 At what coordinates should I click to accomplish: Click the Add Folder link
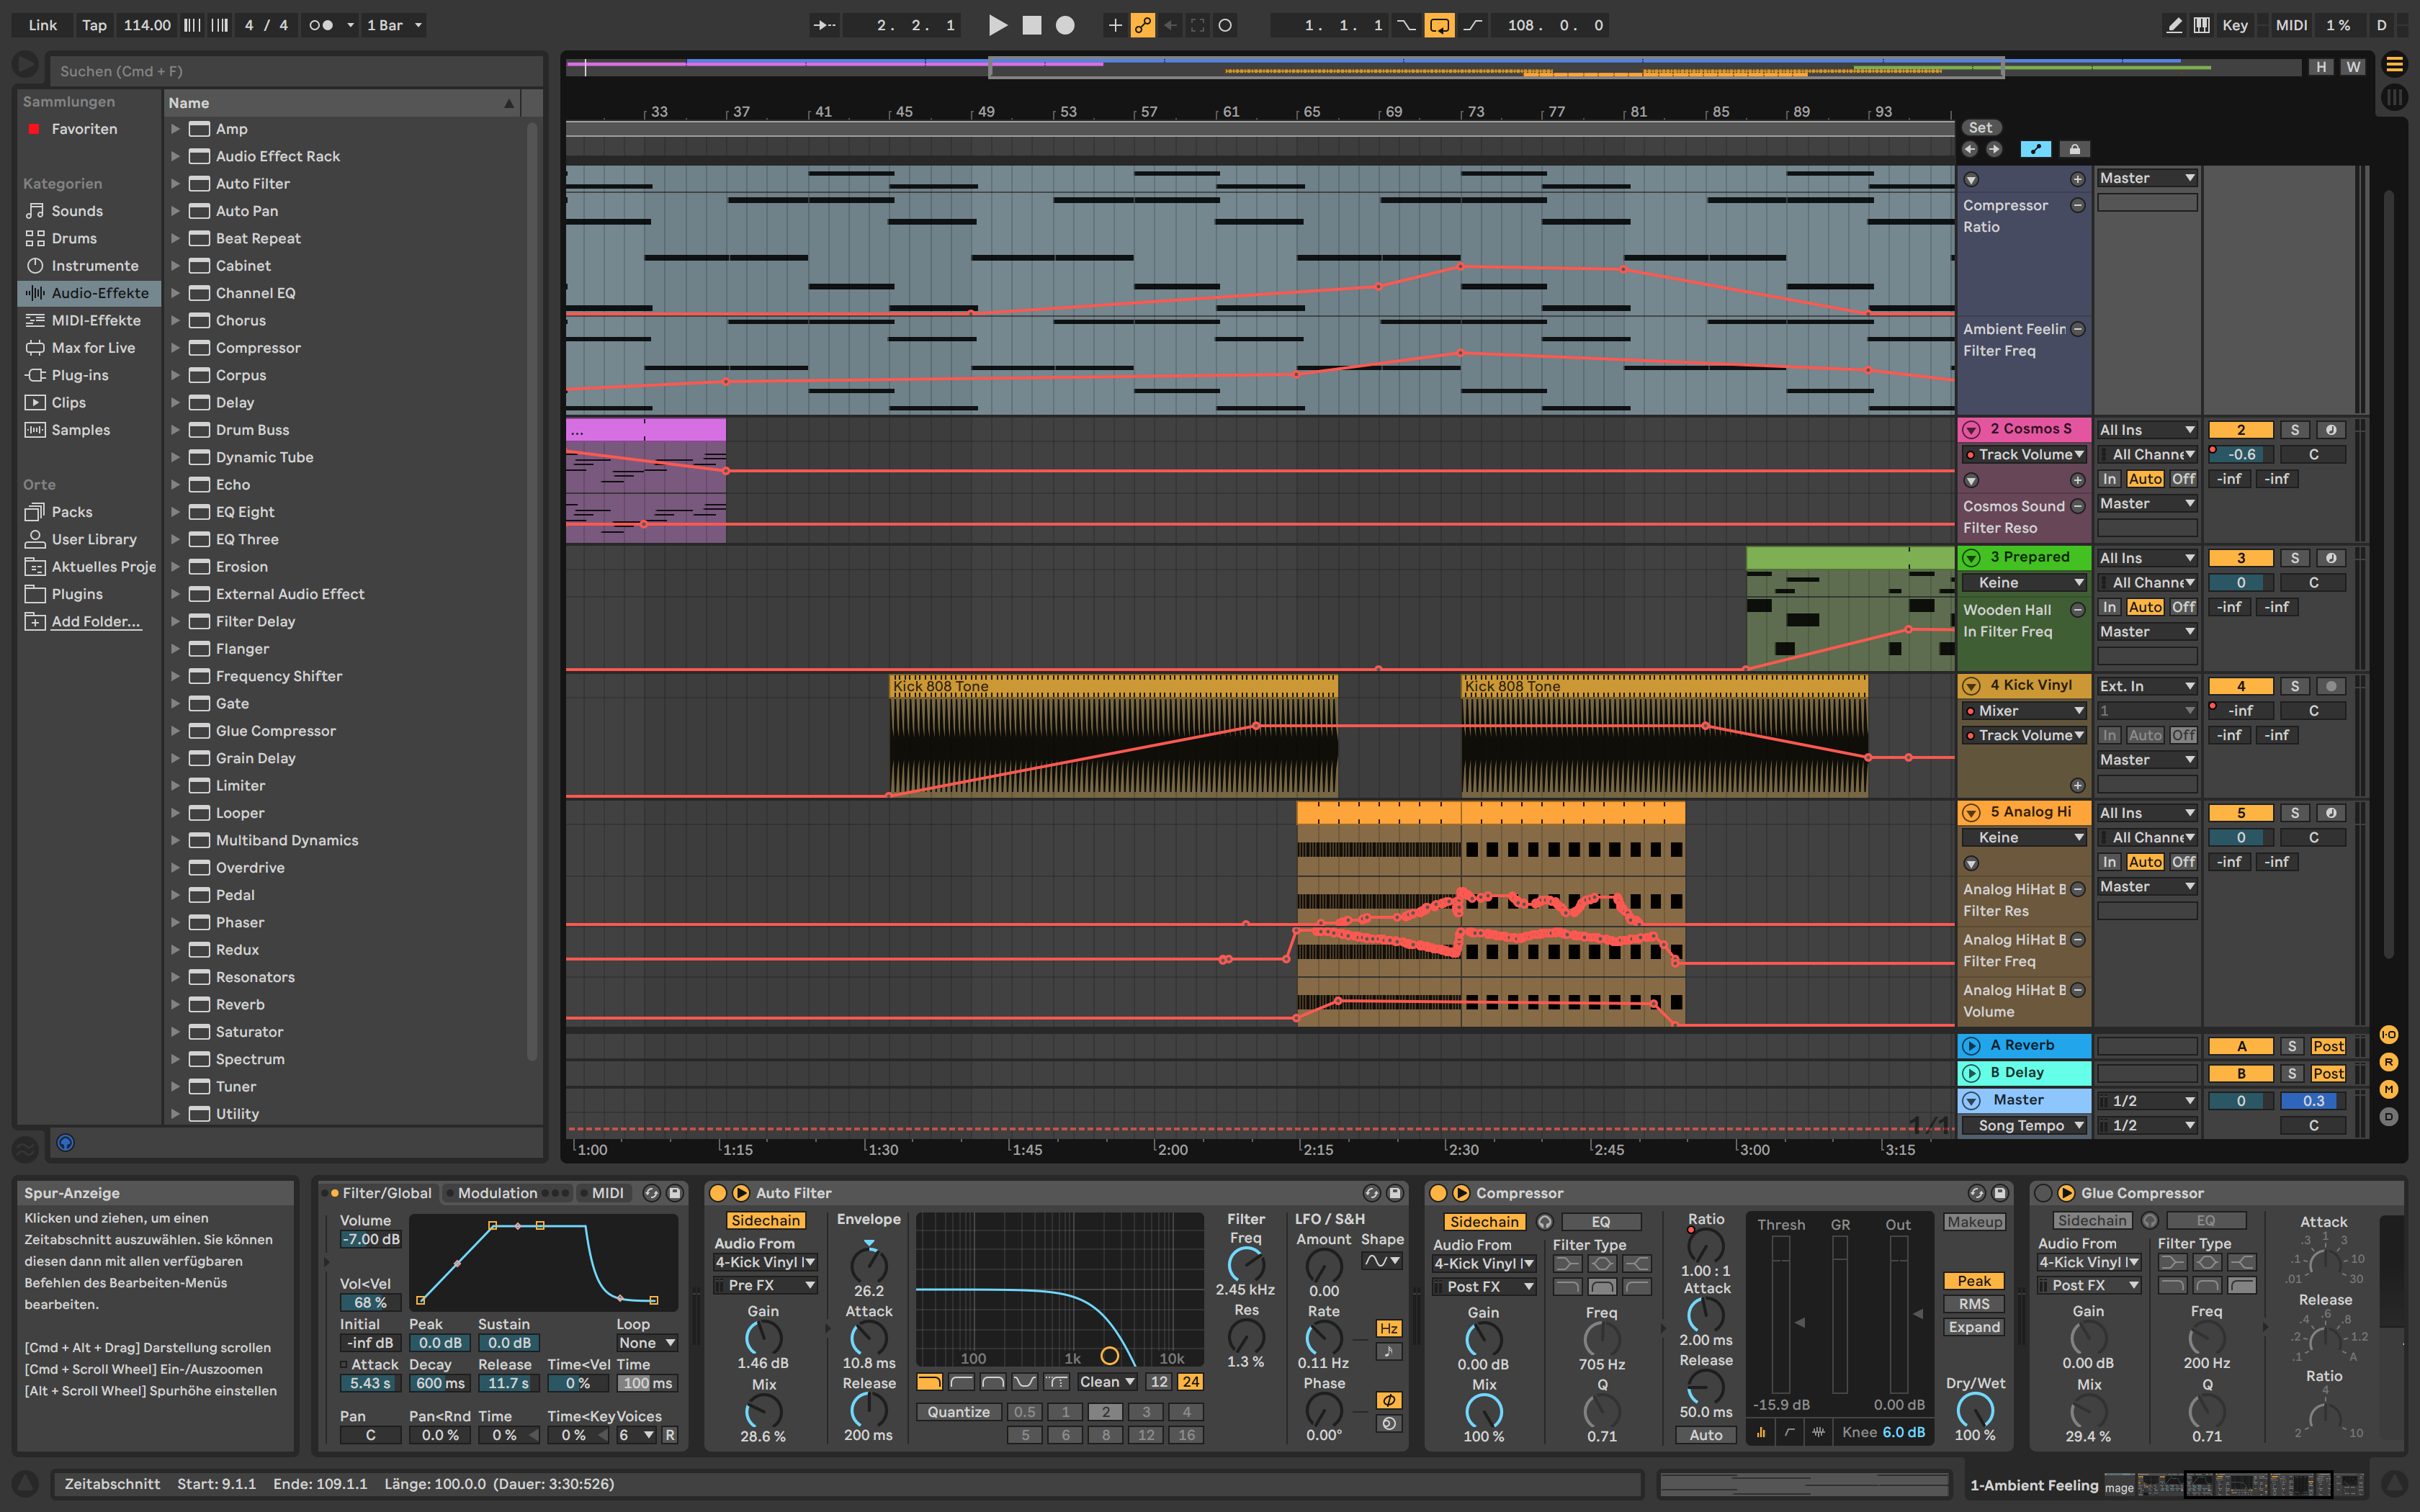pyautogui.click(x=96, y=621)
